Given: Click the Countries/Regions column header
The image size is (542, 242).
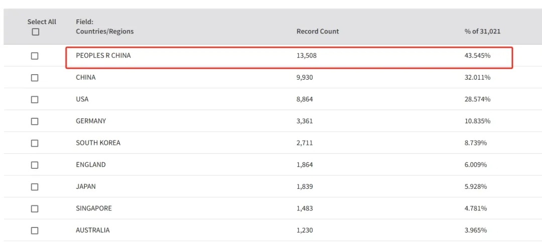Looking at the screenshot, I should [104, 31].
